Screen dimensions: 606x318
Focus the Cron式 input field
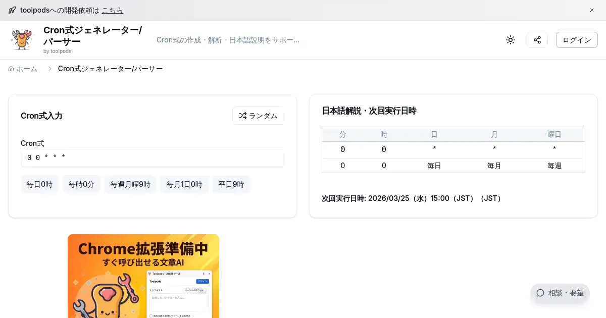pyautogui.click(x=152, y=158)
